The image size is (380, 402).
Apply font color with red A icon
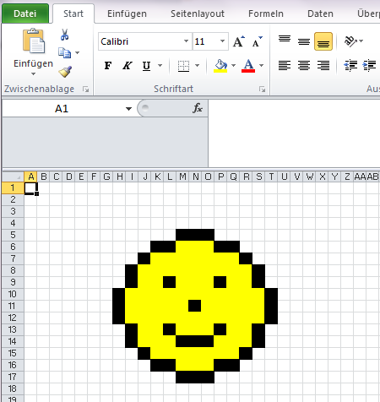[248, 66]
